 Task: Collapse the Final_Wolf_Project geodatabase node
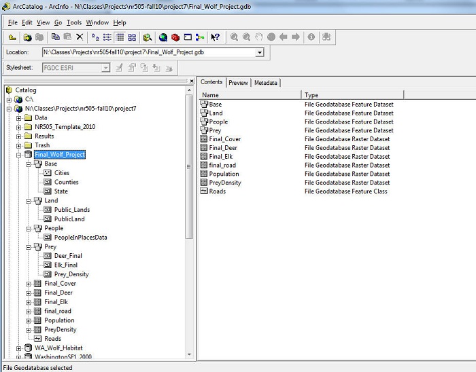(x=19, y=155)
